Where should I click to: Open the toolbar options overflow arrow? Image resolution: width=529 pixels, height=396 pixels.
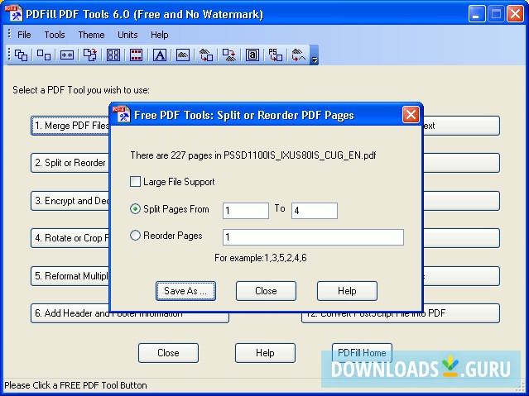pos(314,55)
